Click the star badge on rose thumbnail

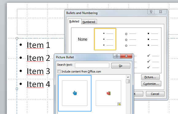point(119,104)
